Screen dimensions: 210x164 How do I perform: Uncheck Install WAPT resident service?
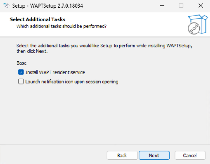[21, 72]
